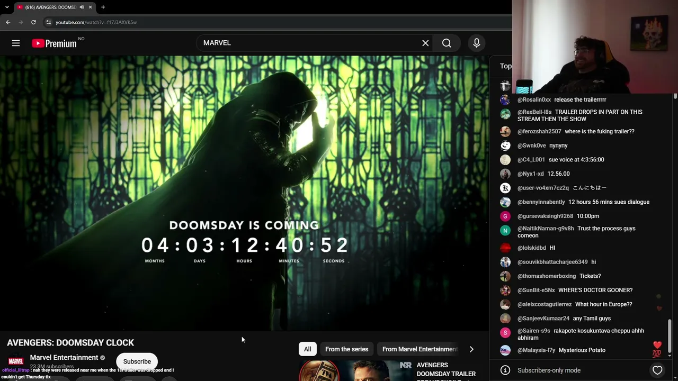Click @souvikbhattacharjee6349's chat avatar
The width and height of the screenshot is (678, 381).
coord(505,262)
